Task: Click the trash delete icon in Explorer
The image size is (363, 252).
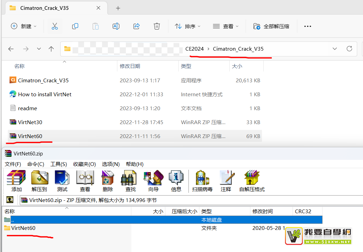Action: pyautogui.click(x=156, y=26)
